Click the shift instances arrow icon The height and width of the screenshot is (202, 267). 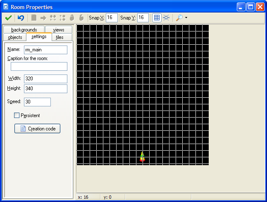43,18
